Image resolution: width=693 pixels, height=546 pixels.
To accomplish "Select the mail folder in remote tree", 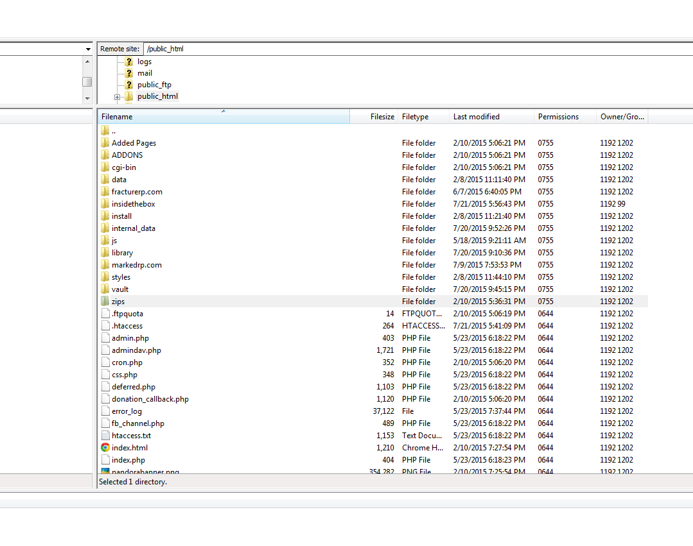I will point(145,73).
